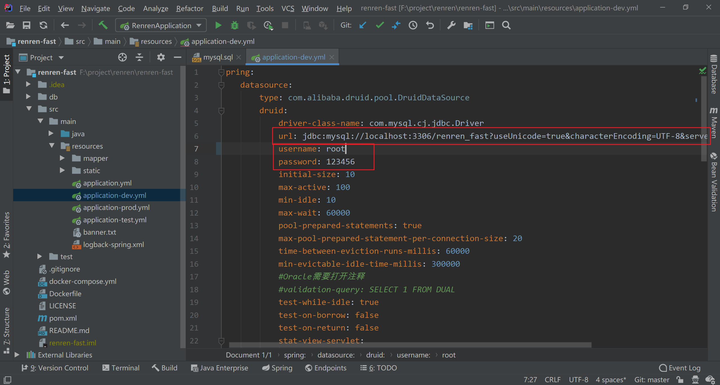
Task: Open the Spring tool window
Action: pyautogui.click(x=277, y=368)
